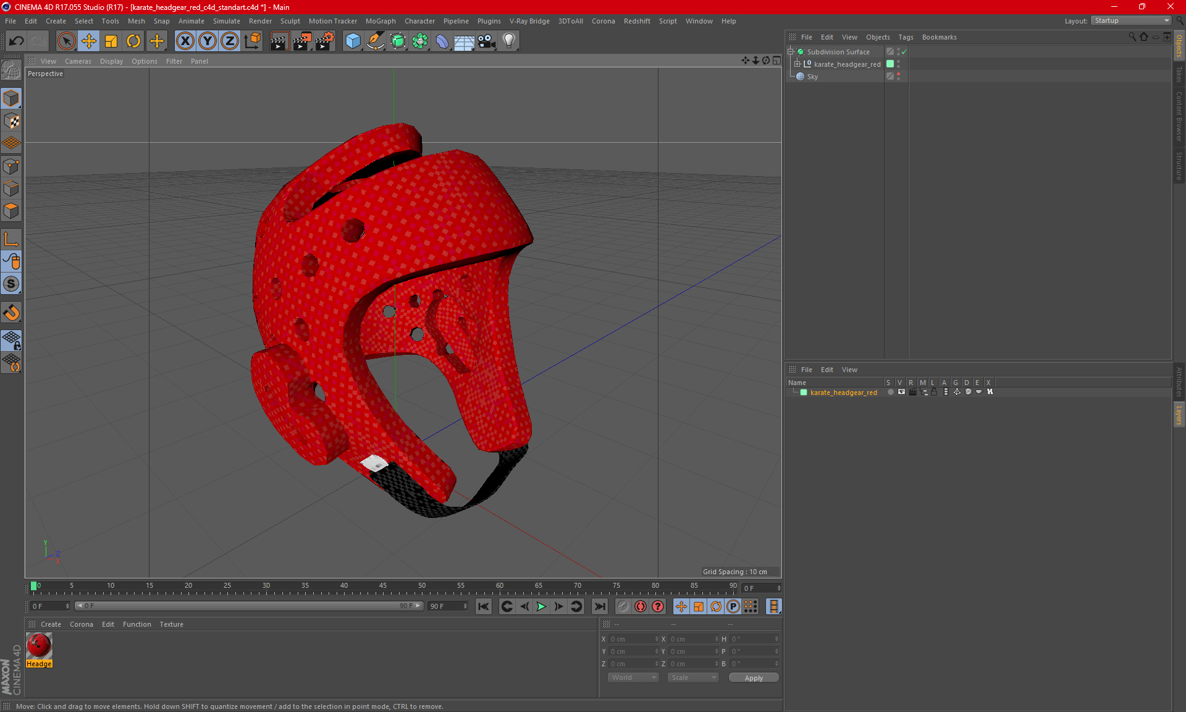The width and height of the screenshot is (1186, 712).
Task: Open the Sculpt menu
Action: pyautogui.click(x=290, y=21)
